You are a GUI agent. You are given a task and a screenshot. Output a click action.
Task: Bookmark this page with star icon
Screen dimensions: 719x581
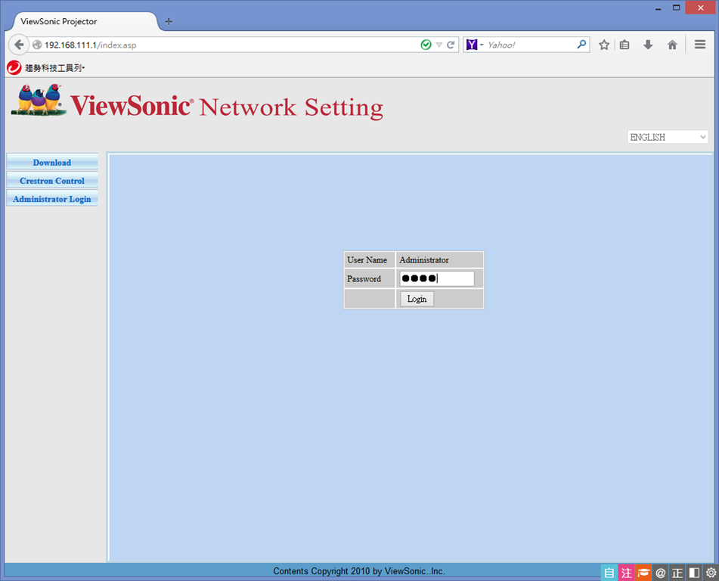point(604,45)
